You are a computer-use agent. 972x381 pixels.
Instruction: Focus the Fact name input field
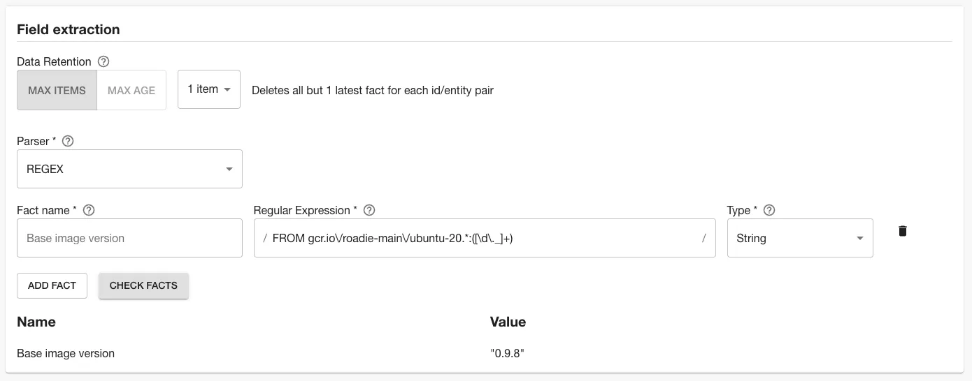[x=129, y=238]
